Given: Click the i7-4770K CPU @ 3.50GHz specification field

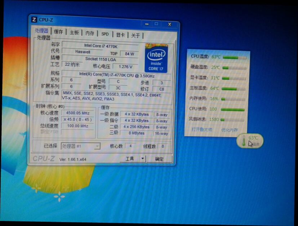Looking at the screenshot, I should [x=116, y=75].
